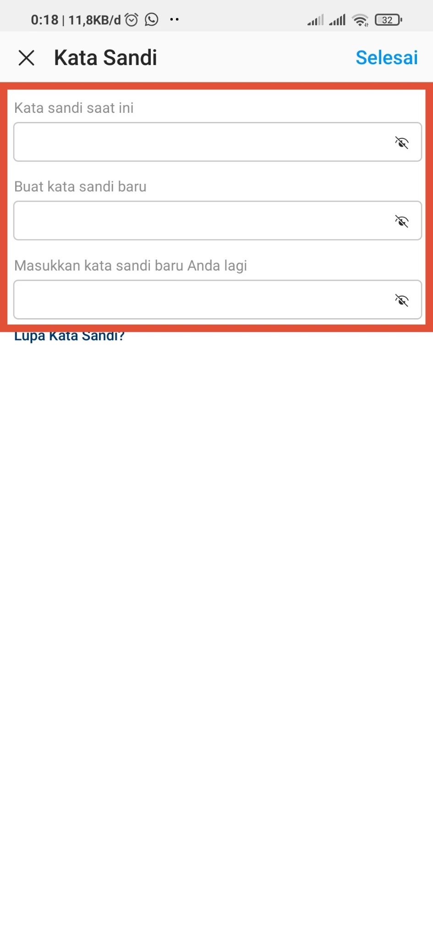
Task: Tap the notification overflow dots in status bar
Action: 174,20
